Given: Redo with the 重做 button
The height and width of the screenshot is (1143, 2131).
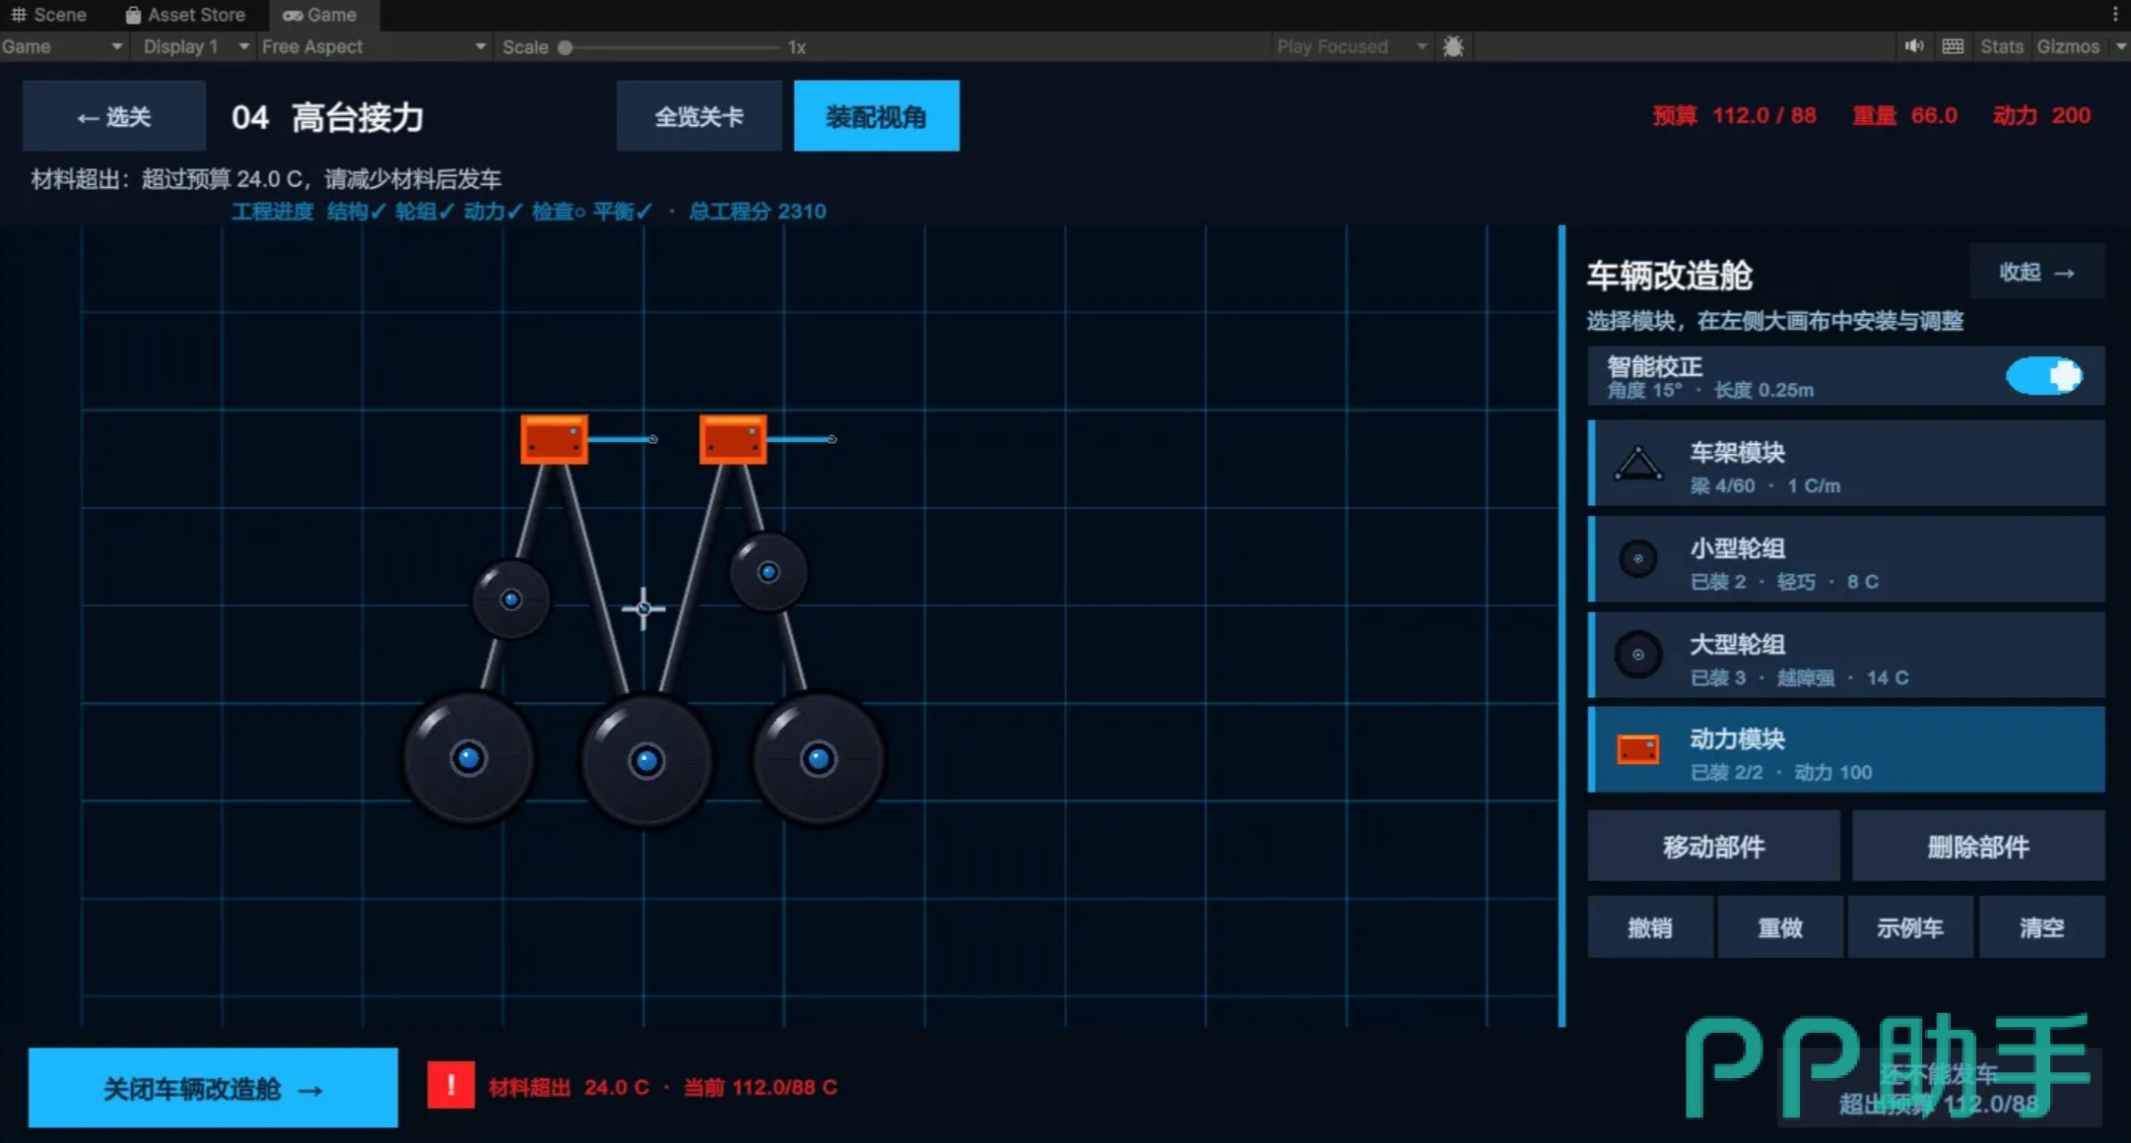Looking at the screenshot, I should click(1780, 927).
